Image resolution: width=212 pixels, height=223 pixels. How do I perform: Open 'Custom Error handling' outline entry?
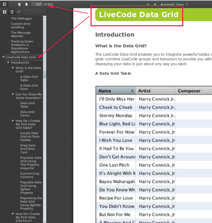pos(21,25)
